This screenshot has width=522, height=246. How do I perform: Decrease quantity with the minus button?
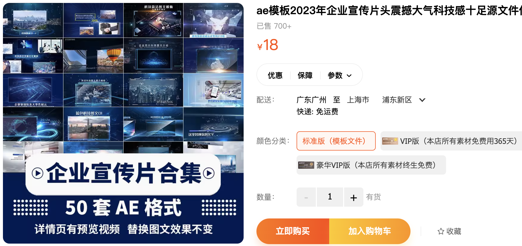point(306,197)
